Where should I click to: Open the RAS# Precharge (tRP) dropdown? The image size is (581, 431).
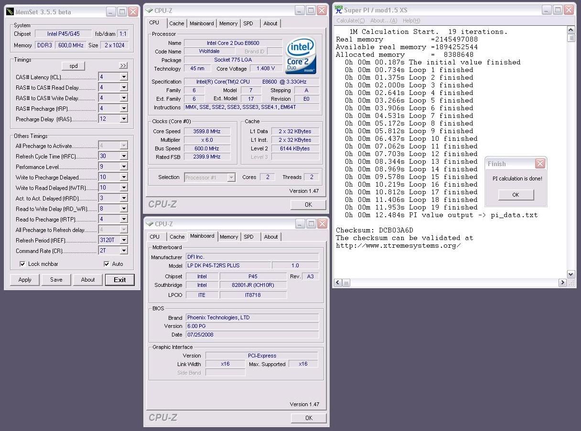[124, 108]
